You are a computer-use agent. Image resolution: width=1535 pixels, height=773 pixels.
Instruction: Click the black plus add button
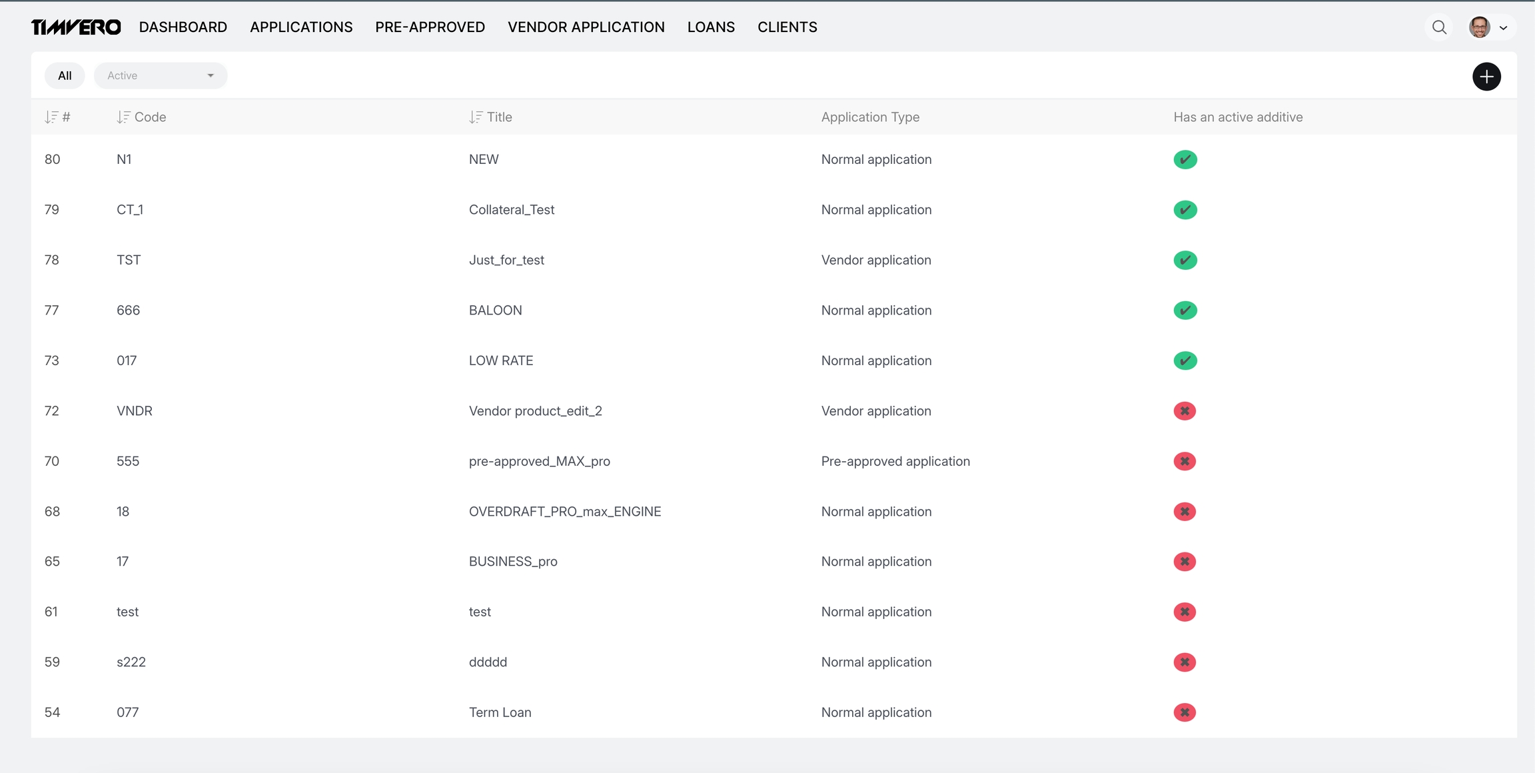pos(1486,77)
